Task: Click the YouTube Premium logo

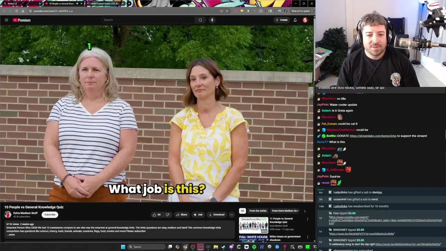Action: point(22,20)
